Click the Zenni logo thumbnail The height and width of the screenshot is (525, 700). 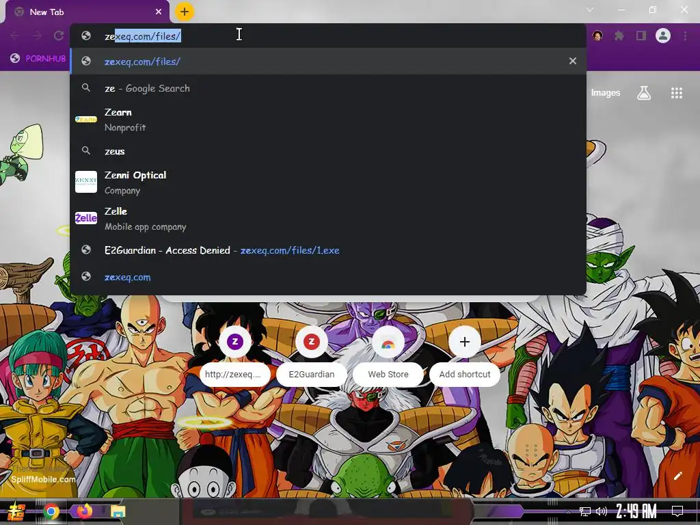click(x=86, y=182)
